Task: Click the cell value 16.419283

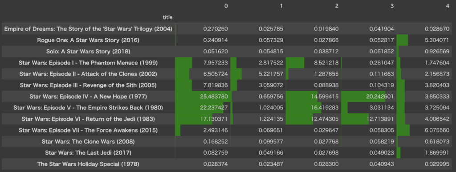Action: pos(325,108)
